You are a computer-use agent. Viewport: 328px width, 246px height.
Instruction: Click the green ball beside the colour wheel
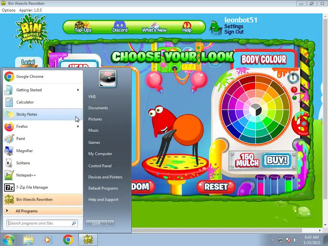(x=294, y=98)
